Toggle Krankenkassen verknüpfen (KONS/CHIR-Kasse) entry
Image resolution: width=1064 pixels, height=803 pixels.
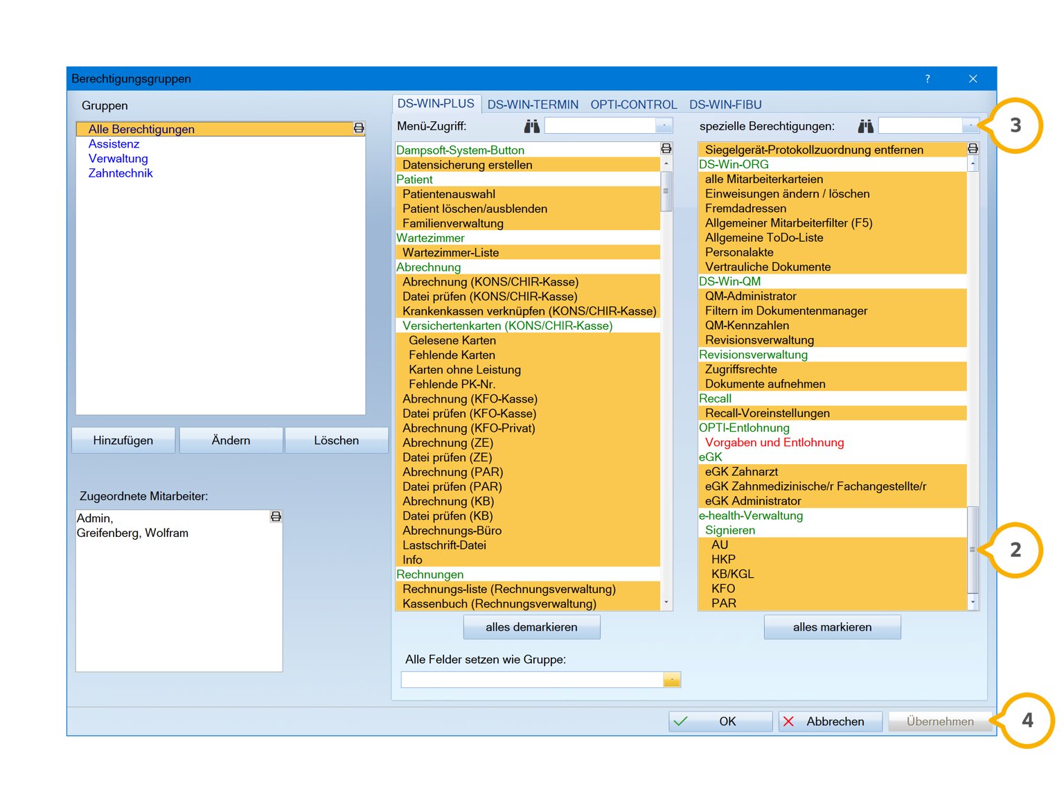click(x=528, y=311)
